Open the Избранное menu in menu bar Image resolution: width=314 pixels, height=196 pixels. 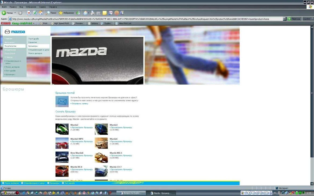click(x=31, y=7)
